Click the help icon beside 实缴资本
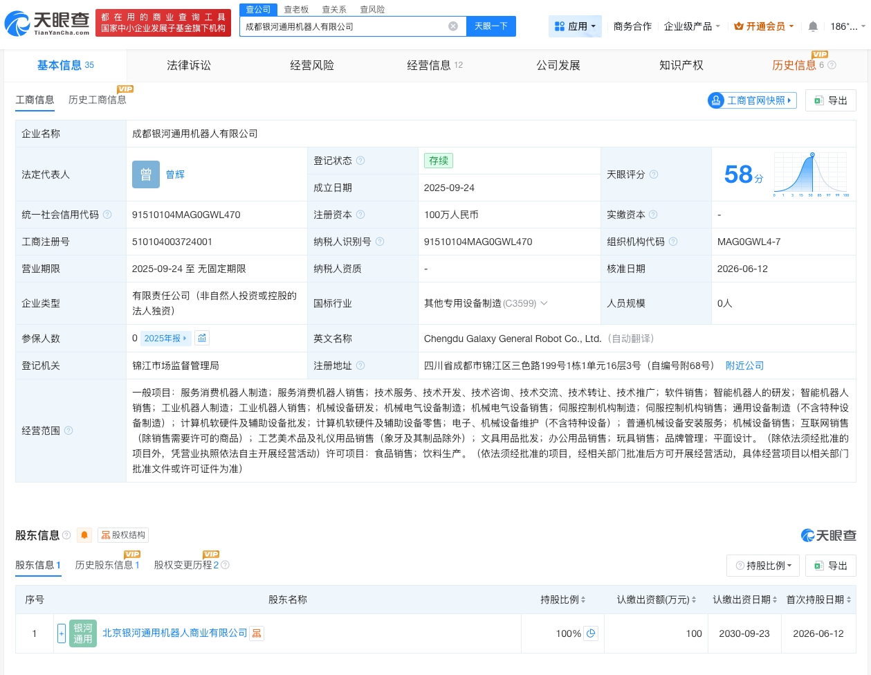This screenshot has height=675, width=871. pos(653,215)
